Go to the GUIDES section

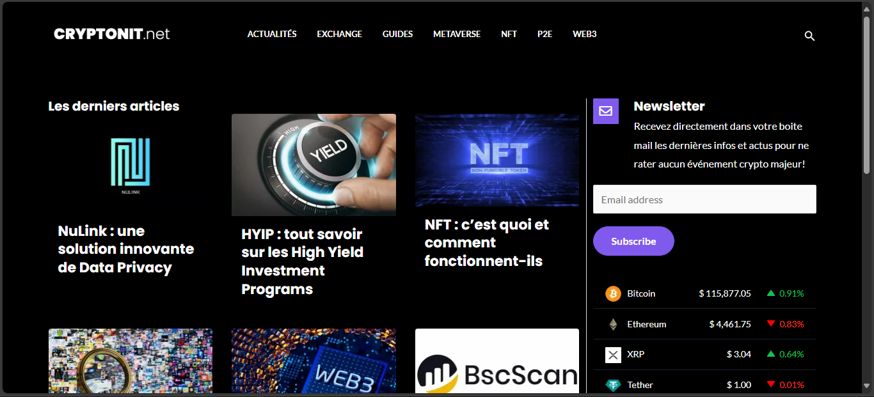point(397,34)
